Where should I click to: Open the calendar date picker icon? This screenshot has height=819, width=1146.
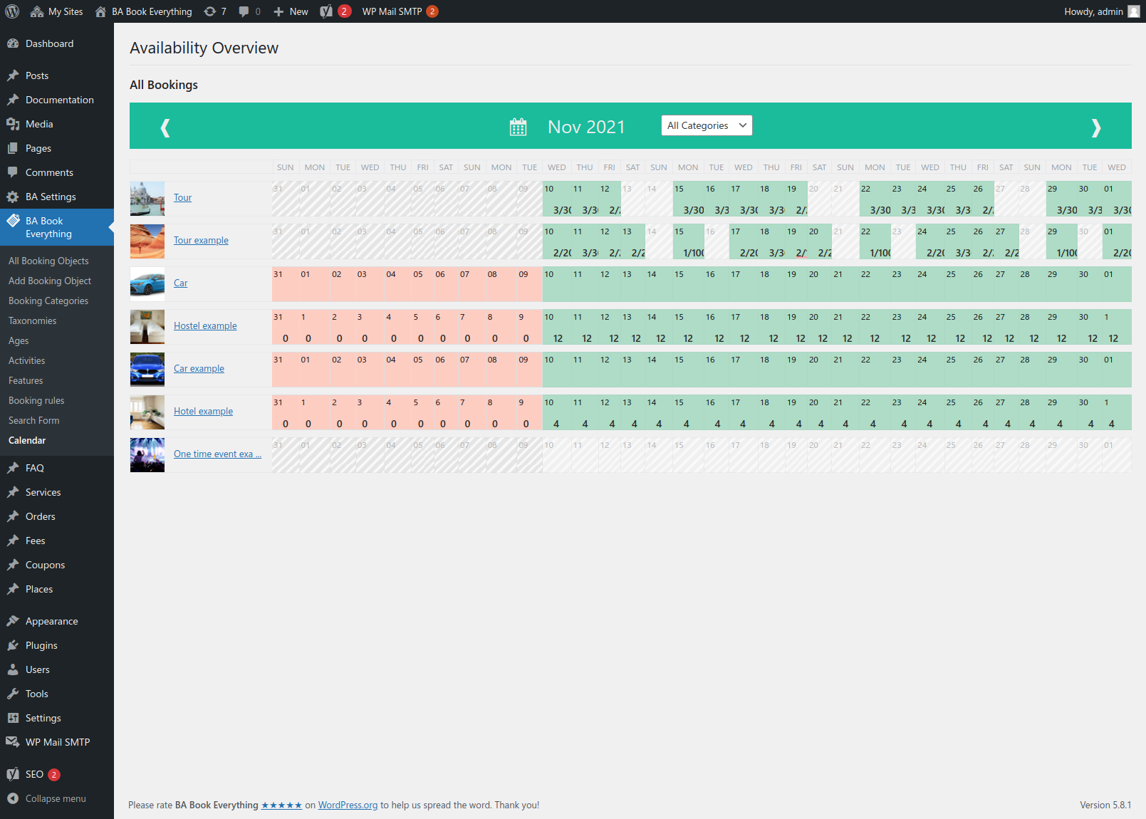[518, 127]
